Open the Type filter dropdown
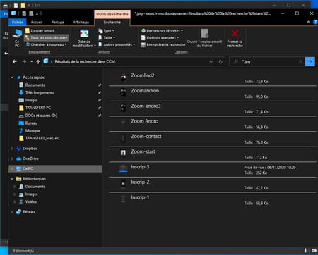The height and width of the screenshot is (255, 318). pyautogui.click(x=106, y=31)
